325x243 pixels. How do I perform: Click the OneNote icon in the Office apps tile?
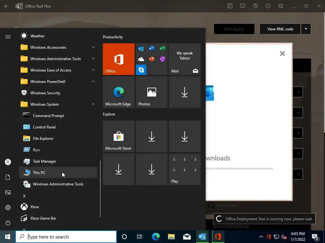(x=162, y=59)
